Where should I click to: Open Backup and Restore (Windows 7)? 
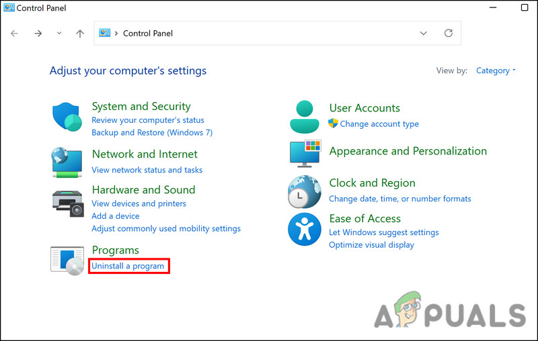coord(152,133)
